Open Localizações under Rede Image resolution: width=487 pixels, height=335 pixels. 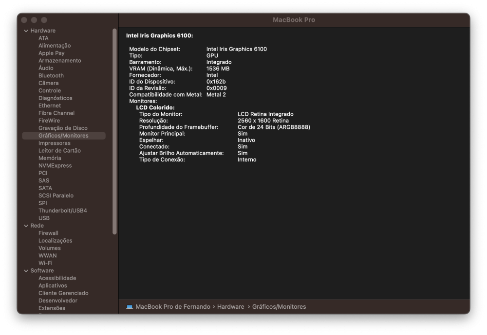[x=56, y=241]
